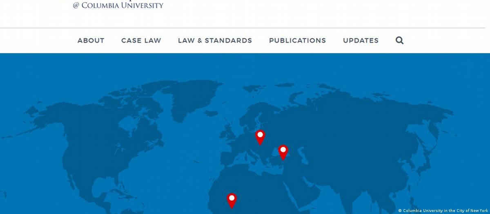490x214 pixels.
Task: Select the red map pin over Turkey
Action: tap(283, 152)
